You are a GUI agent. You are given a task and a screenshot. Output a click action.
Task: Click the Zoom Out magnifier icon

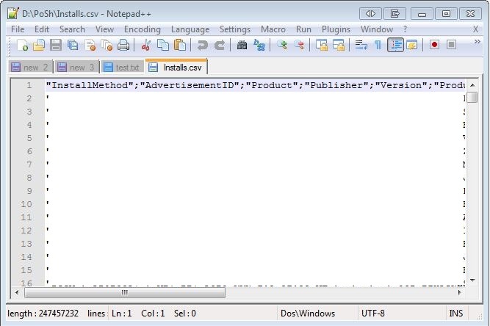pyautogui.click(x=299, y=45)
